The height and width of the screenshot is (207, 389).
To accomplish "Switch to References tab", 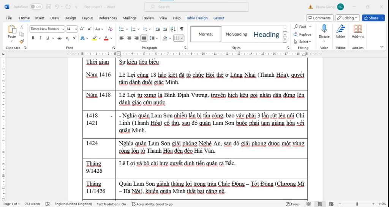I will pyautogui.click(x=108, y=18).
